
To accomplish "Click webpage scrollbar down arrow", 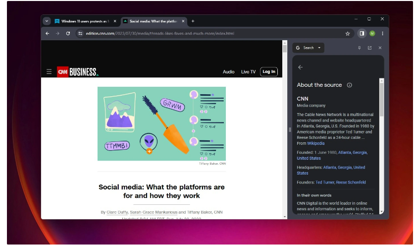I will coord(285,217).
